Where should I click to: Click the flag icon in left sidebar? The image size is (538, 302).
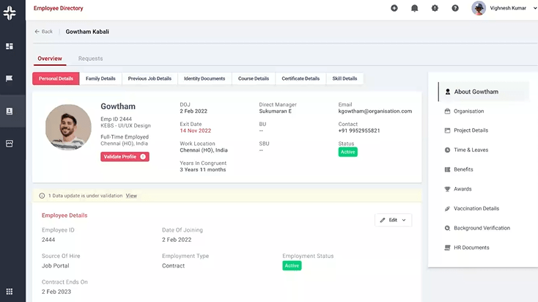point(10,78)
